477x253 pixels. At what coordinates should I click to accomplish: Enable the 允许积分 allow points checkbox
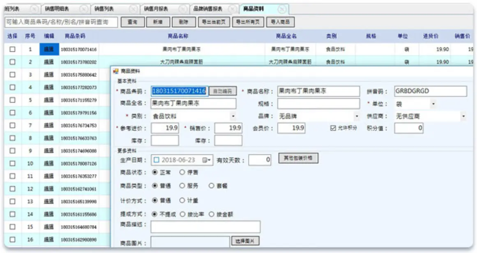334,128
